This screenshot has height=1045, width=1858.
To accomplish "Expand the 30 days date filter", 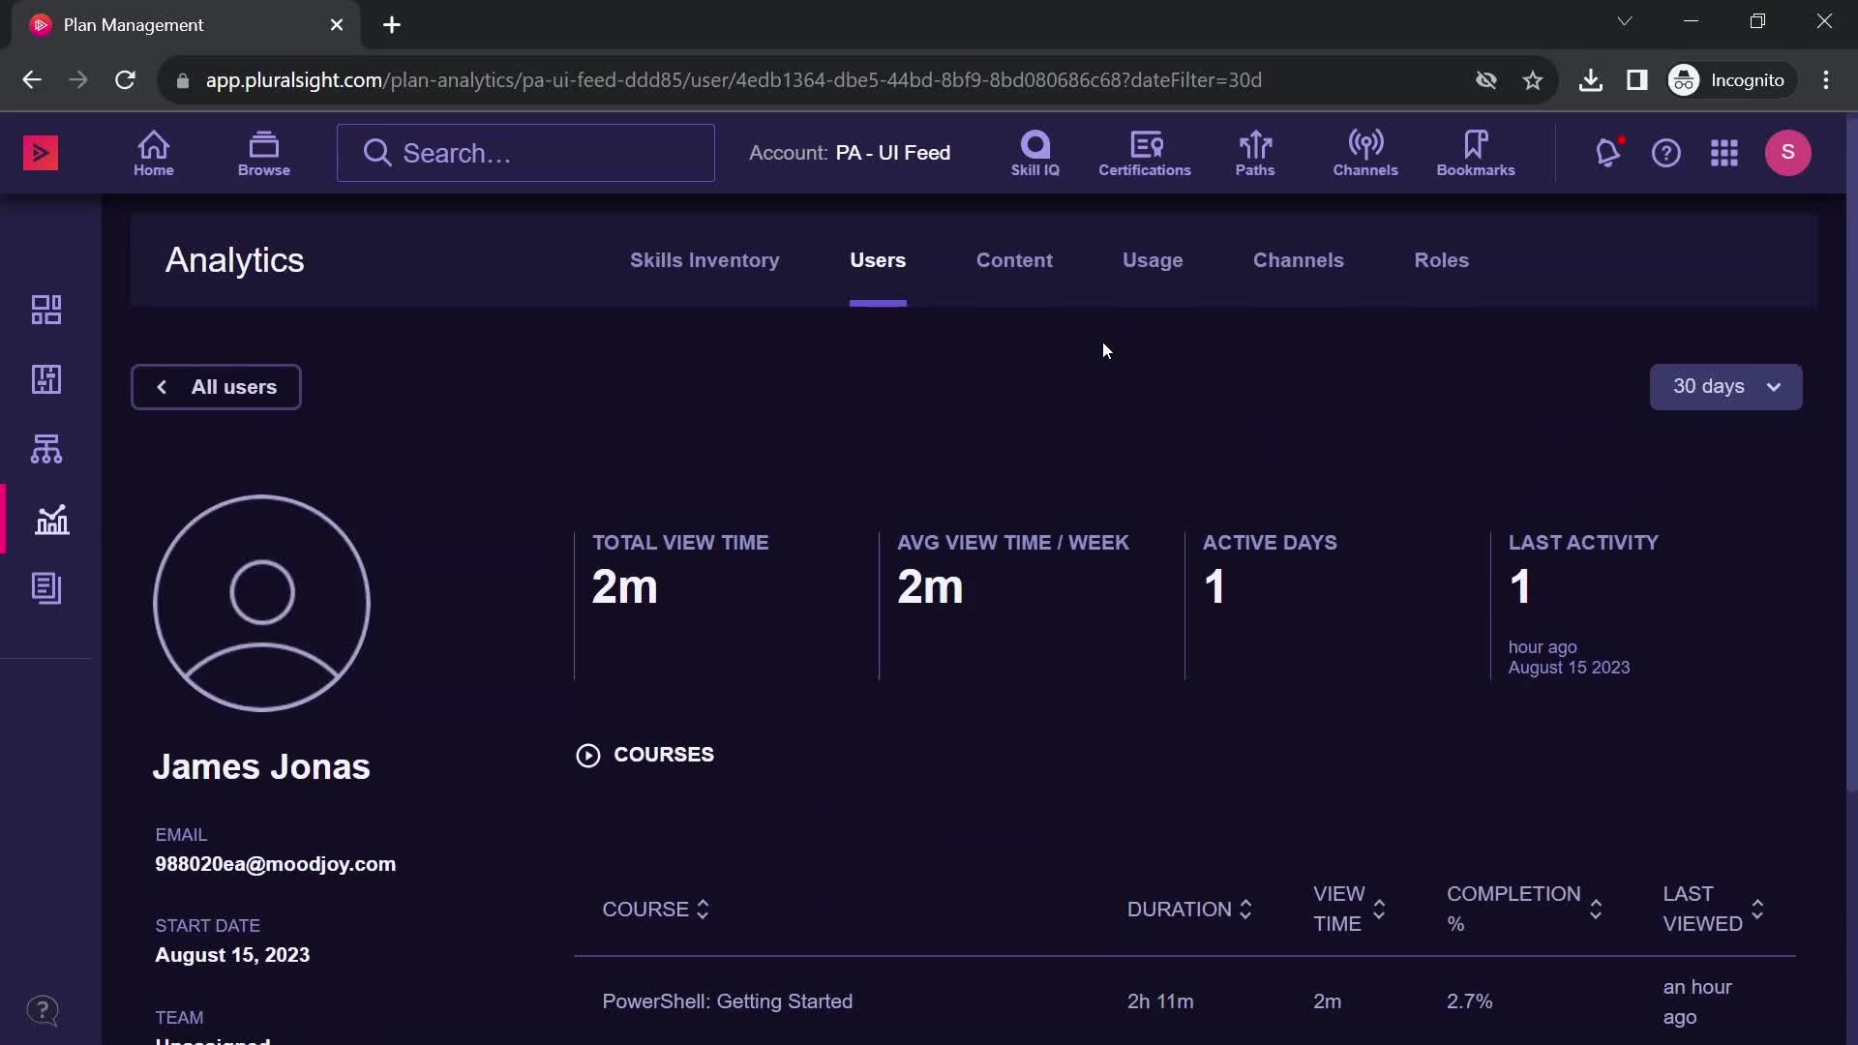I will coord(1725,387).
